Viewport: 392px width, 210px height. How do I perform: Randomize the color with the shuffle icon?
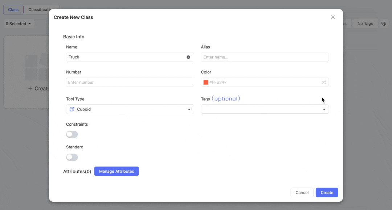(x=324, y=82)
